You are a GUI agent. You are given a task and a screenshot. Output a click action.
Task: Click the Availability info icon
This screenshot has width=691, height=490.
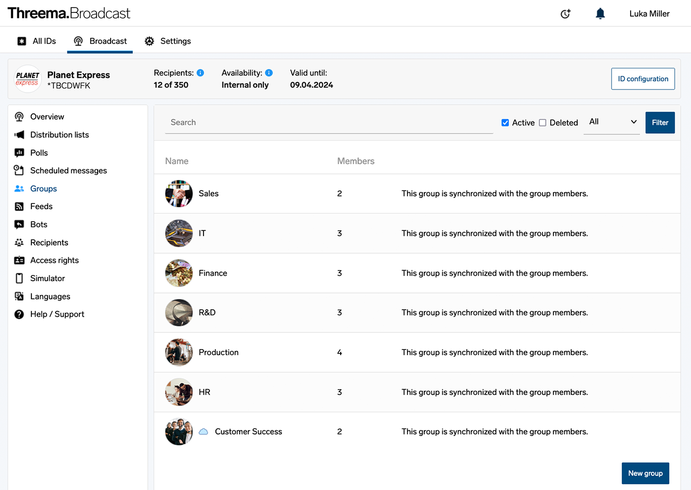(x=269, y=73)
